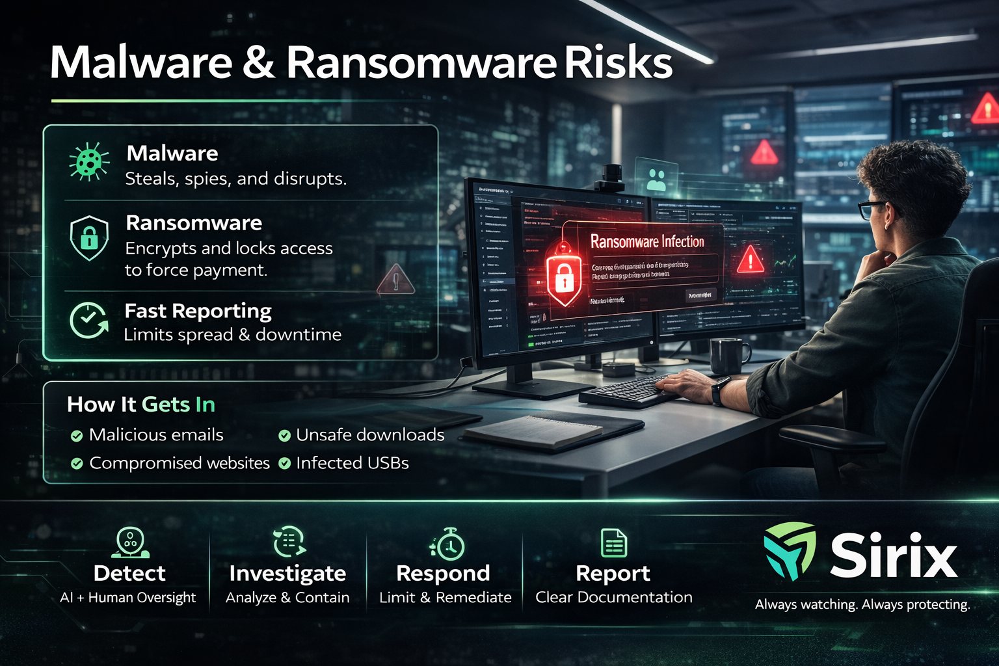Click the Respond stopwatch icon
The height and width of the screenshot is (666, 999).
[447, 543]
